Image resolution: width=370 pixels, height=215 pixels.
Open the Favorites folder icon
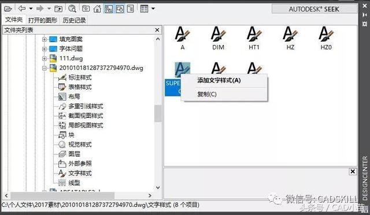point(86,9)
